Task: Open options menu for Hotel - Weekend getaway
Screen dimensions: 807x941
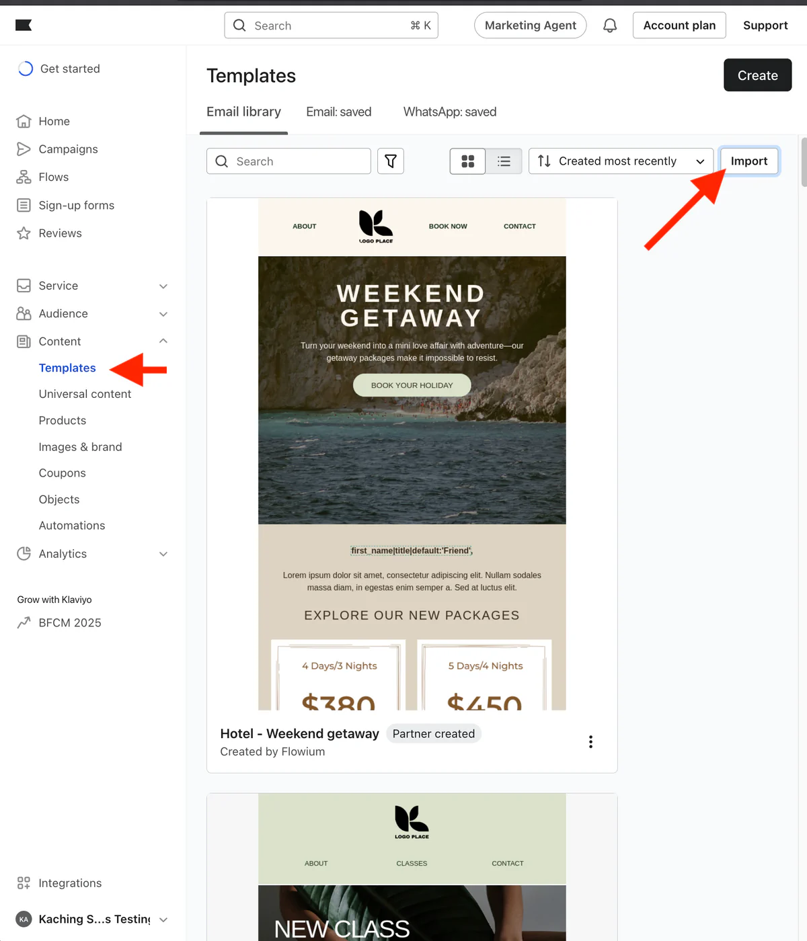Action: (590, 742)
